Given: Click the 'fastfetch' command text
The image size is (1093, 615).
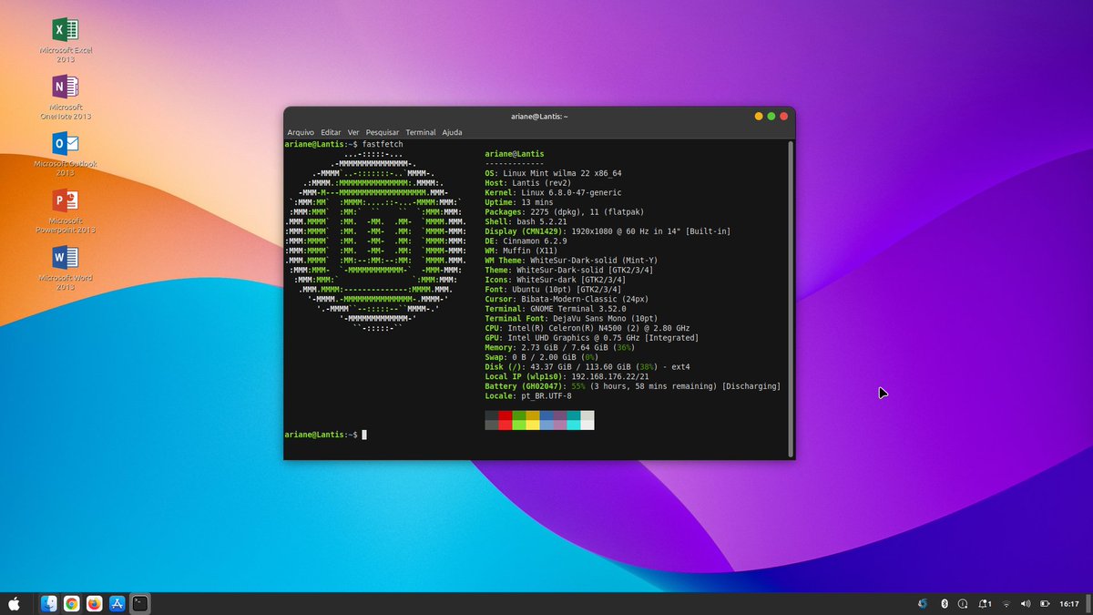Looking at the screenshot, I should pos(383,145).
